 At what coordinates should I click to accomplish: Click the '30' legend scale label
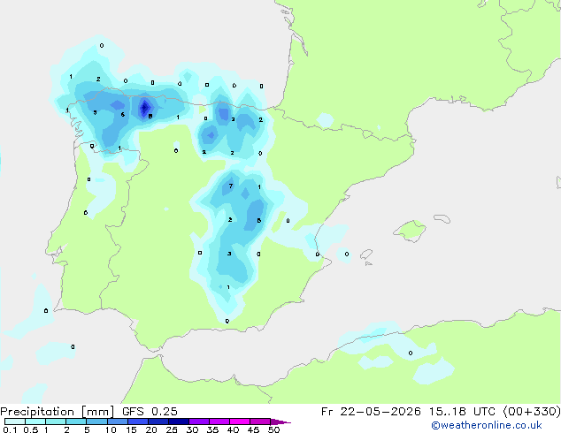(192, 429)
